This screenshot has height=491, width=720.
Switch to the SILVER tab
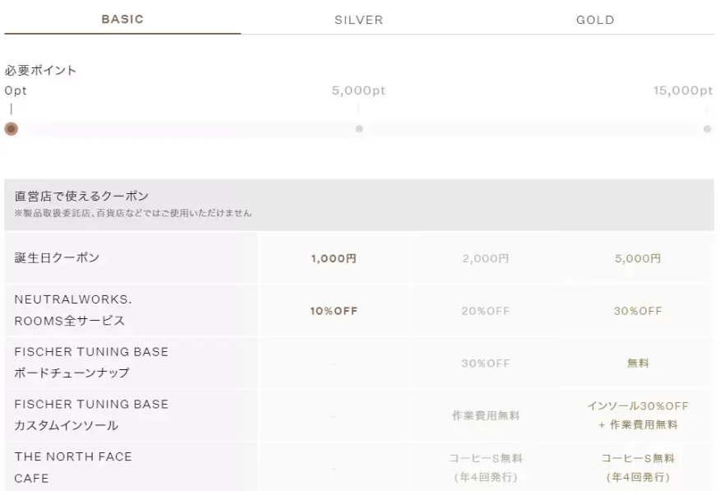358,20
